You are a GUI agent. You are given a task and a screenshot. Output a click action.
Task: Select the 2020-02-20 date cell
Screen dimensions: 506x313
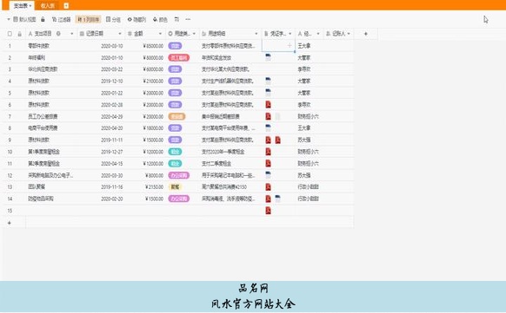[102, 199]
